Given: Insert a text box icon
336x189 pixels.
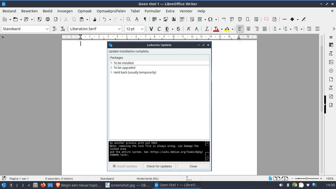Looking at the screenshot, I should pyautogui.click(x=182, y=19).
